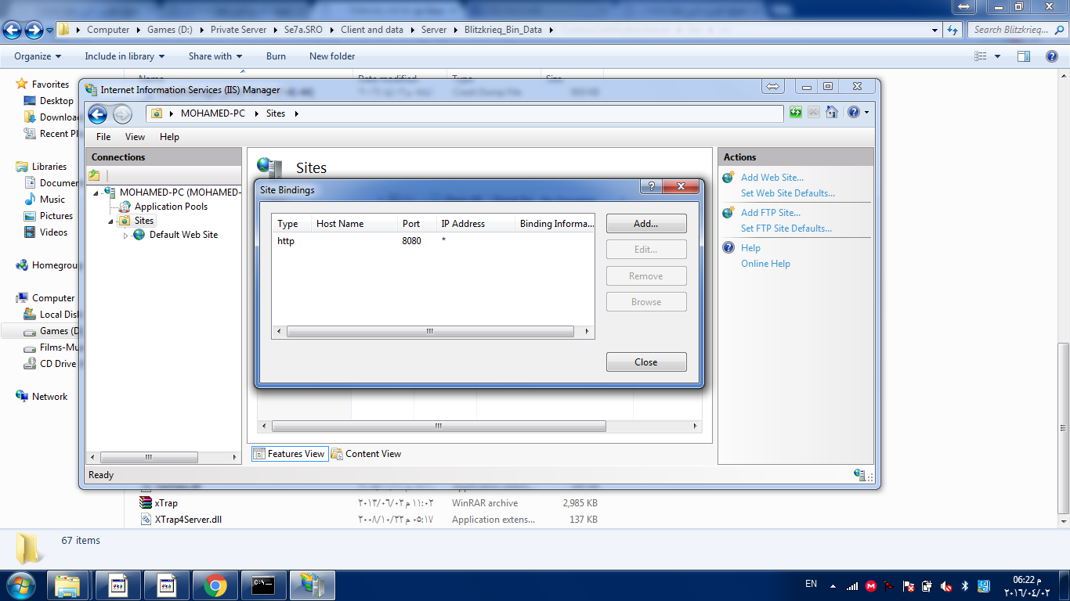
Task: Click the Explorer address bar refresh icon
Action: point(953,30)
